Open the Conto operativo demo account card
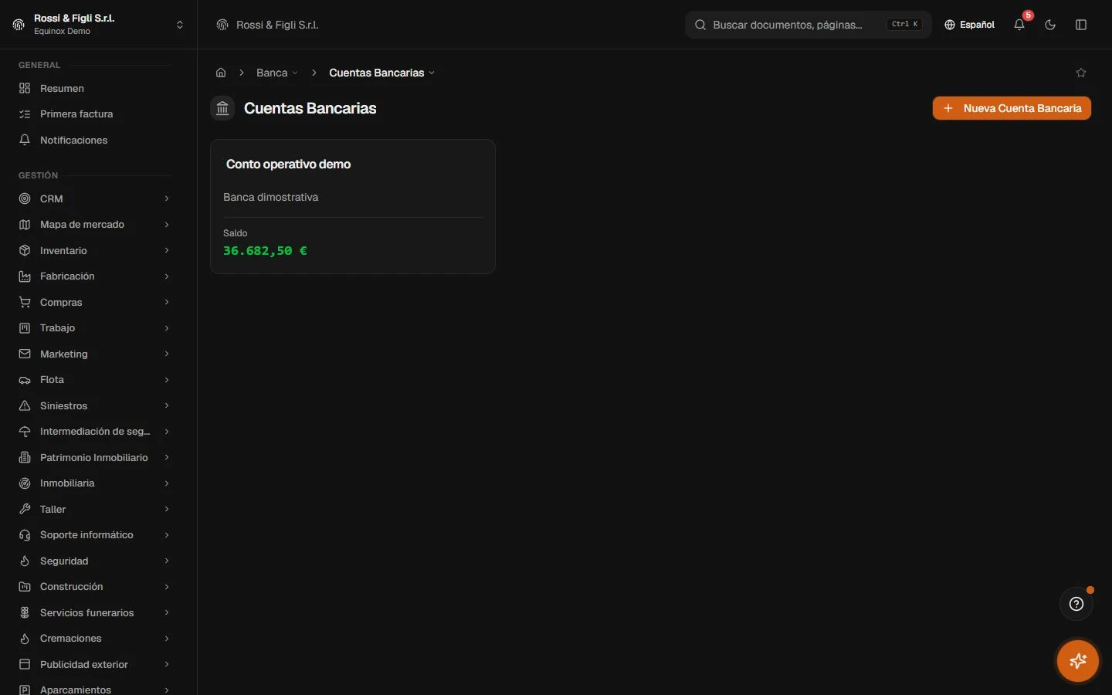 point(353,206)
